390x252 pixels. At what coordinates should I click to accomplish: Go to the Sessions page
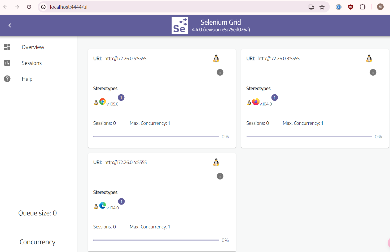32,63
